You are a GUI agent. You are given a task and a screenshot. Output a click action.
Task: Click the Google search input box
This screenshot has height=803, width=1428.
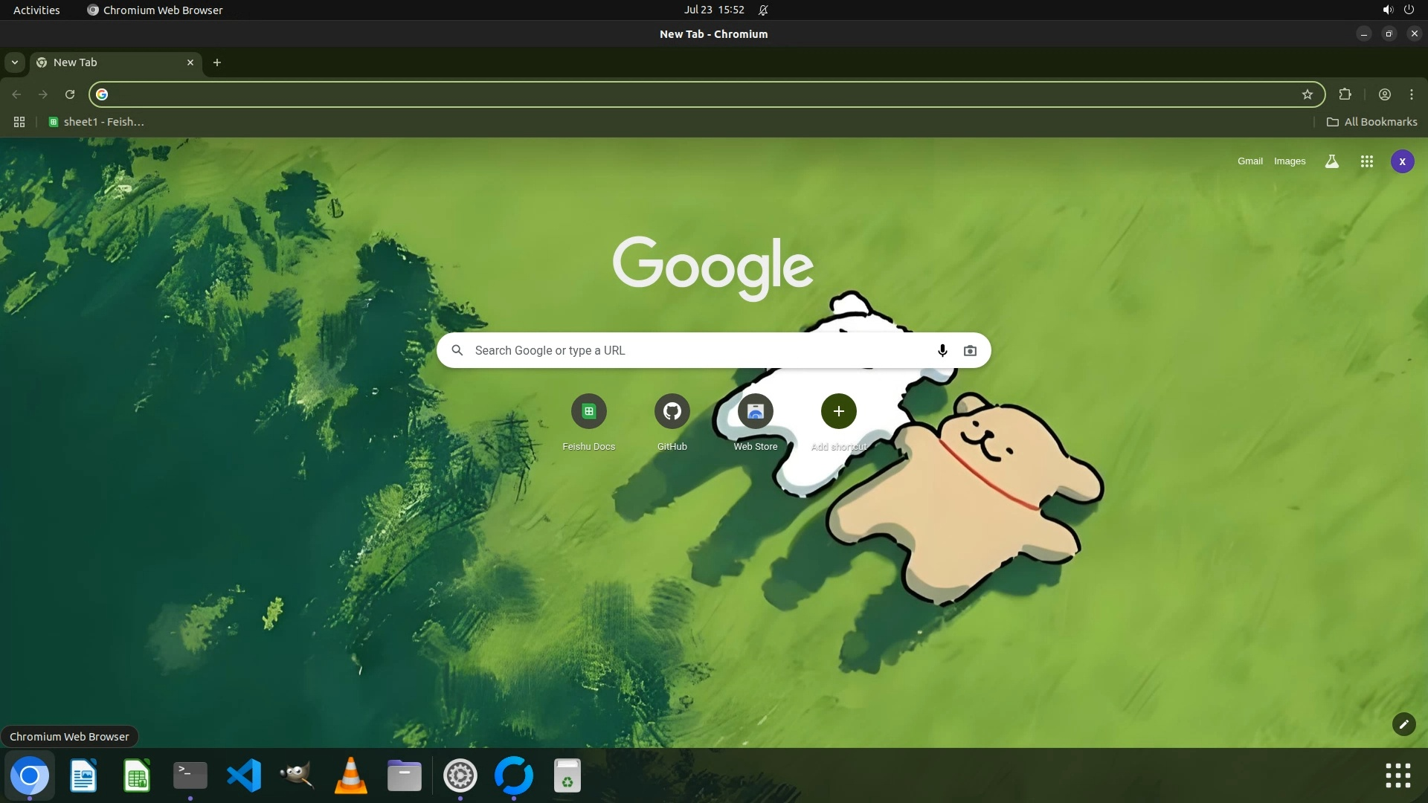(x=699, y=351)
